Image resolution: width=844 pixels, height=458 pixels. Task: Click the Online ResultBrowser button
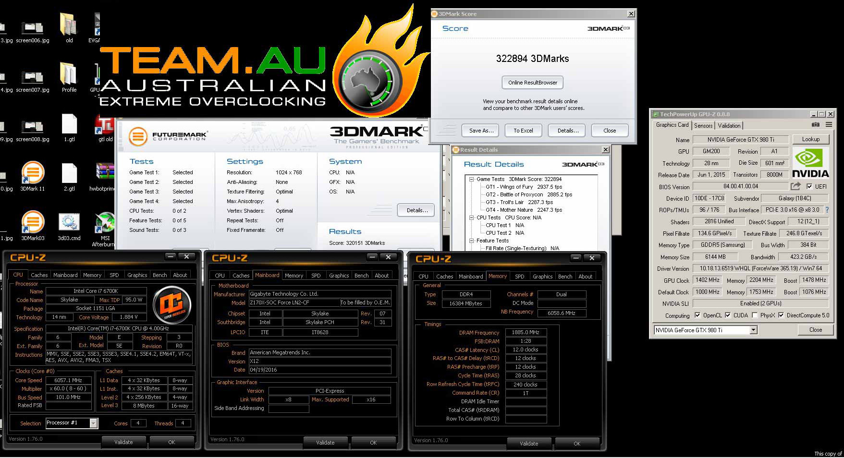click(533, 83)
